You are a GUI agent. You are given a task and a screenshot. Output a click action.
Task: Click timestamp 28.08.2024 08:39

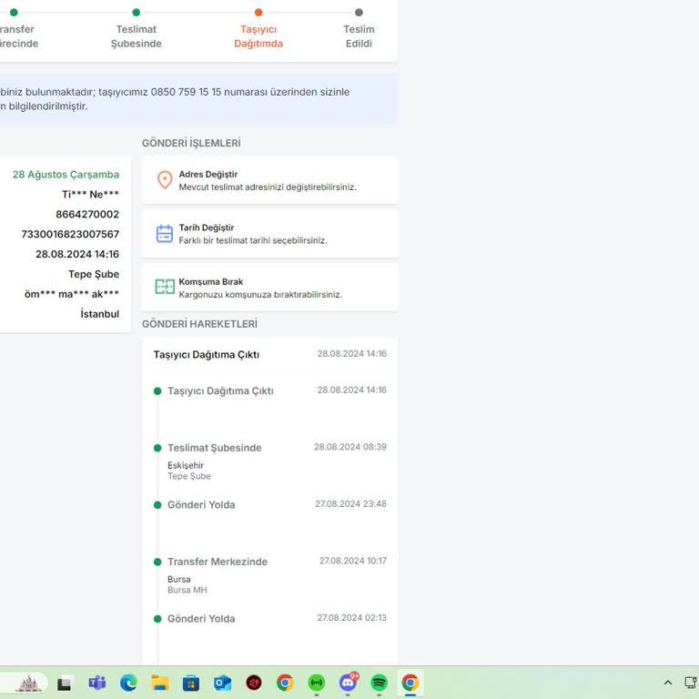point(349,447)
